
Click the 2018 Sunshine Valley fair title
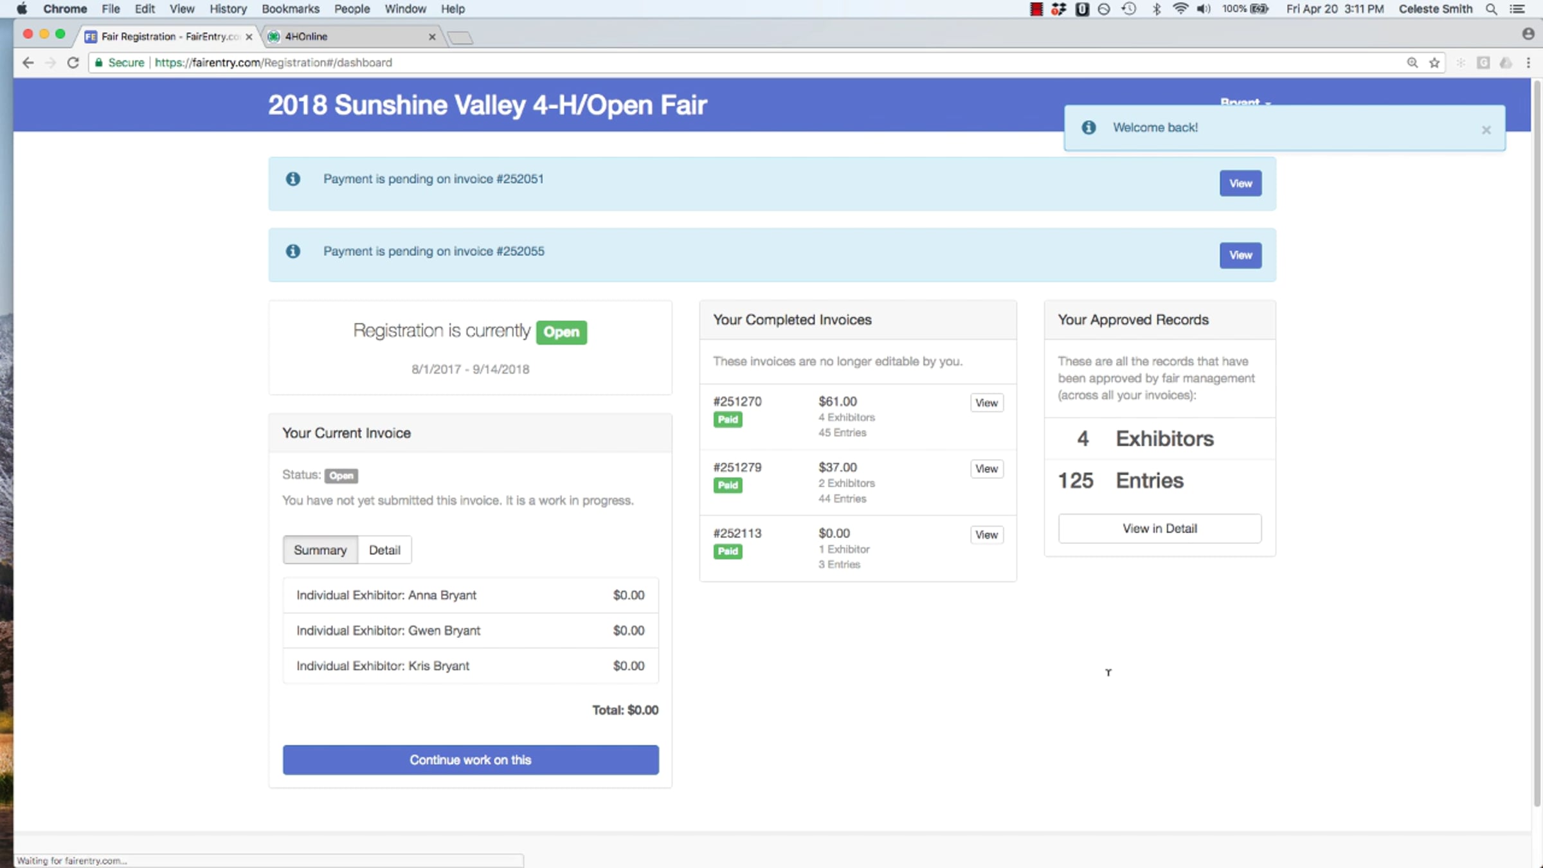[487, 105]
